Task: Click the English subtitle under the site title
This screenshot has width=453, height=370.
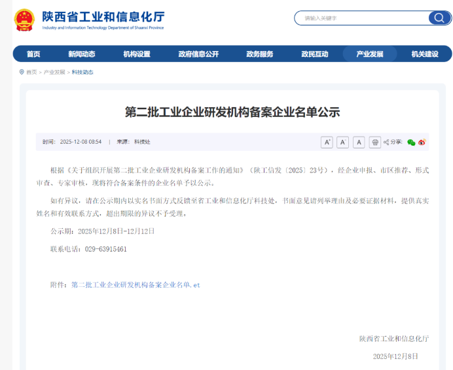Action: [x=103, y=27]
